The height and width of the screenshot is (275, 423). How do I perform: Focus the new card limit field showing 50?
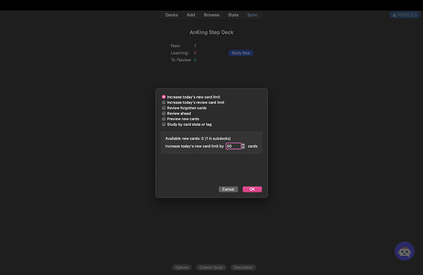point(234,146)
